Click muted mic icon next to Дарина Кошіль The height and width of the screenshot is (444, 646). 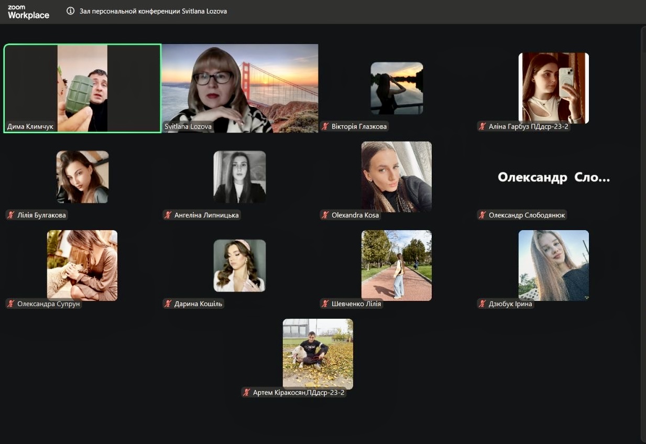pyautogui.click(x=168, y=304)
